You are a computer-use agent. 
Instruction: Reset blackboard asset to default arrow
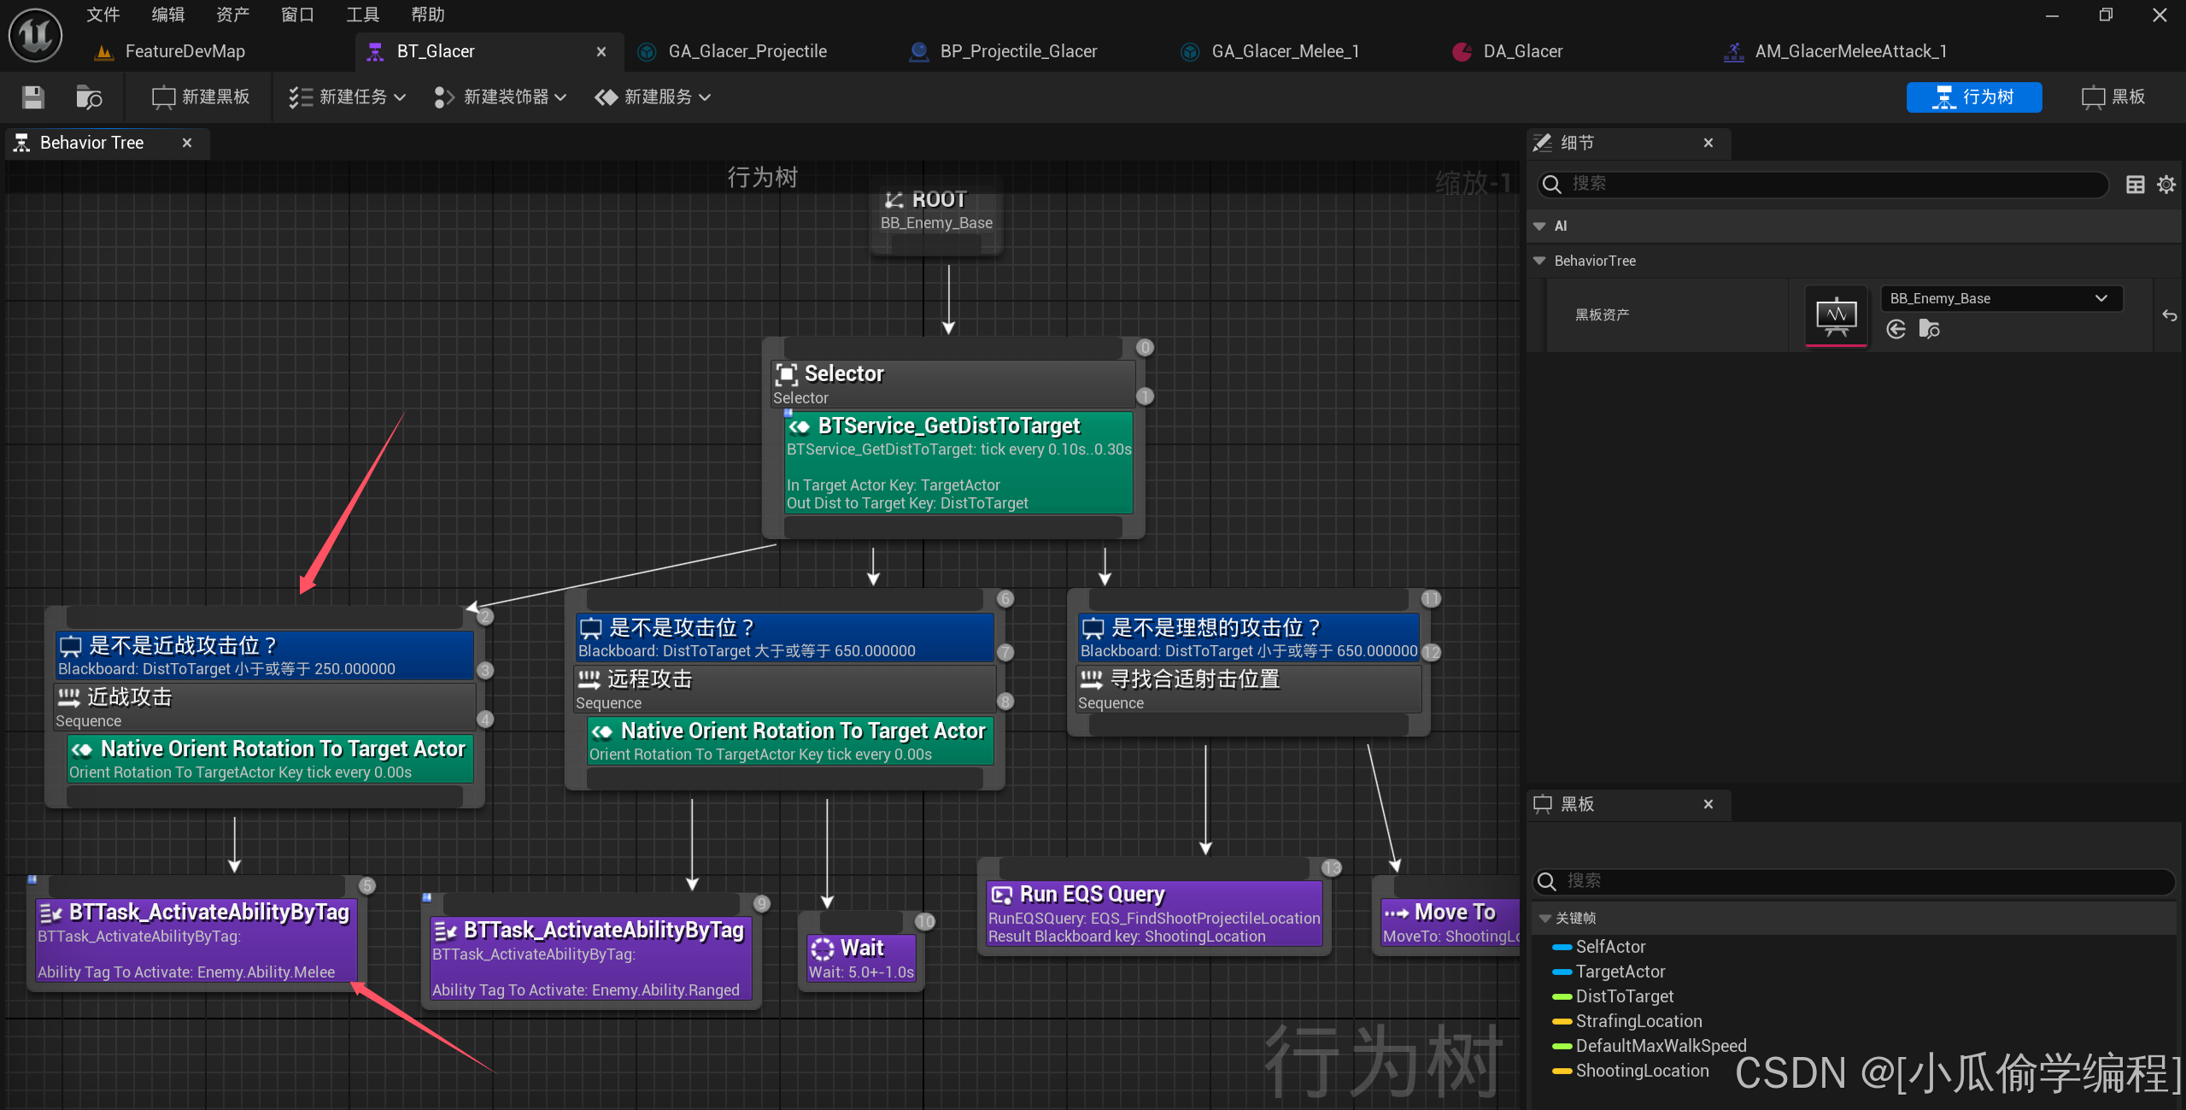pyautogui.click(x=2169, y=315)
